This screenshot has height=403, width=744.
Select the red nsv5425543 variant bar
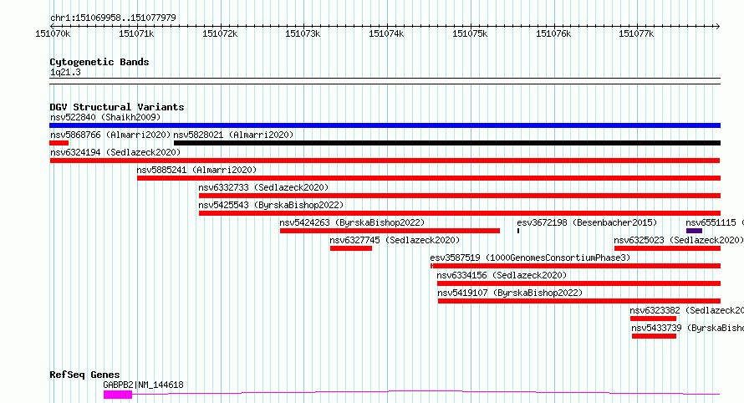point(460,213)
